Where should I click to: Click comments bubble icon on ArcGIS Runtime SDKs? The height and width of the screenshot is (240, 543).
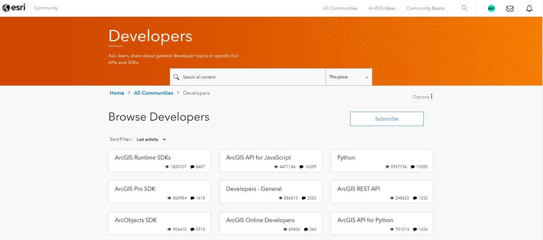pos(192,167)
